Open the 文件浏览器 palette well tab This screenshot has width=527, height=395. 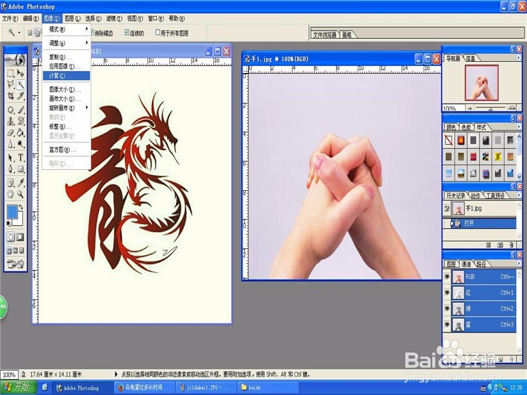click(325, 35)
